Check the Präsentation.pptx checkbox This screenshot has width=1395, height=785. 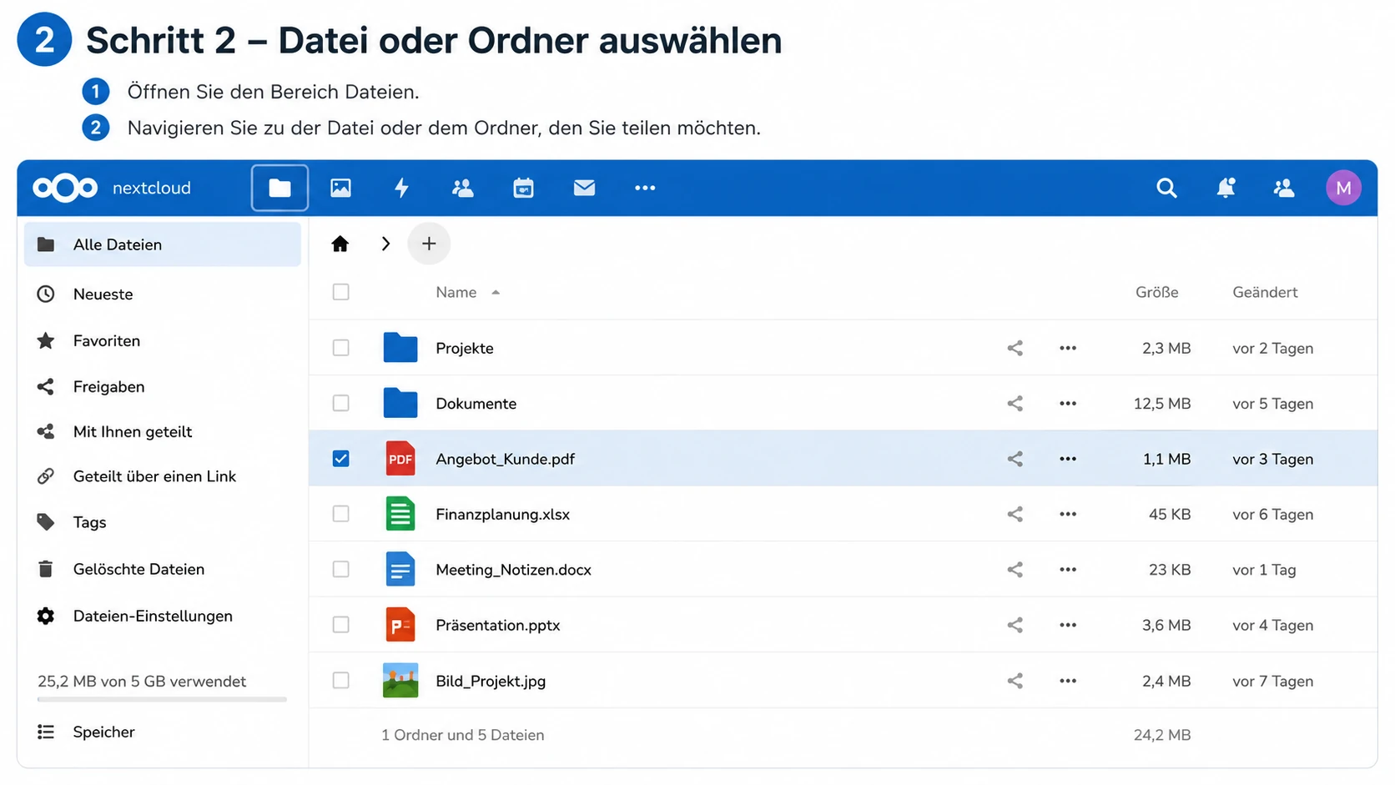pyautogui.click(x=340, y=625)
